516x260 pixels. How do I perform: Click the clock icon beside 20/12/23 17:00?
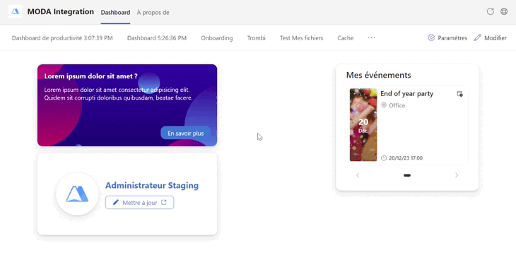pyautogui.click(x=384, y=158)
